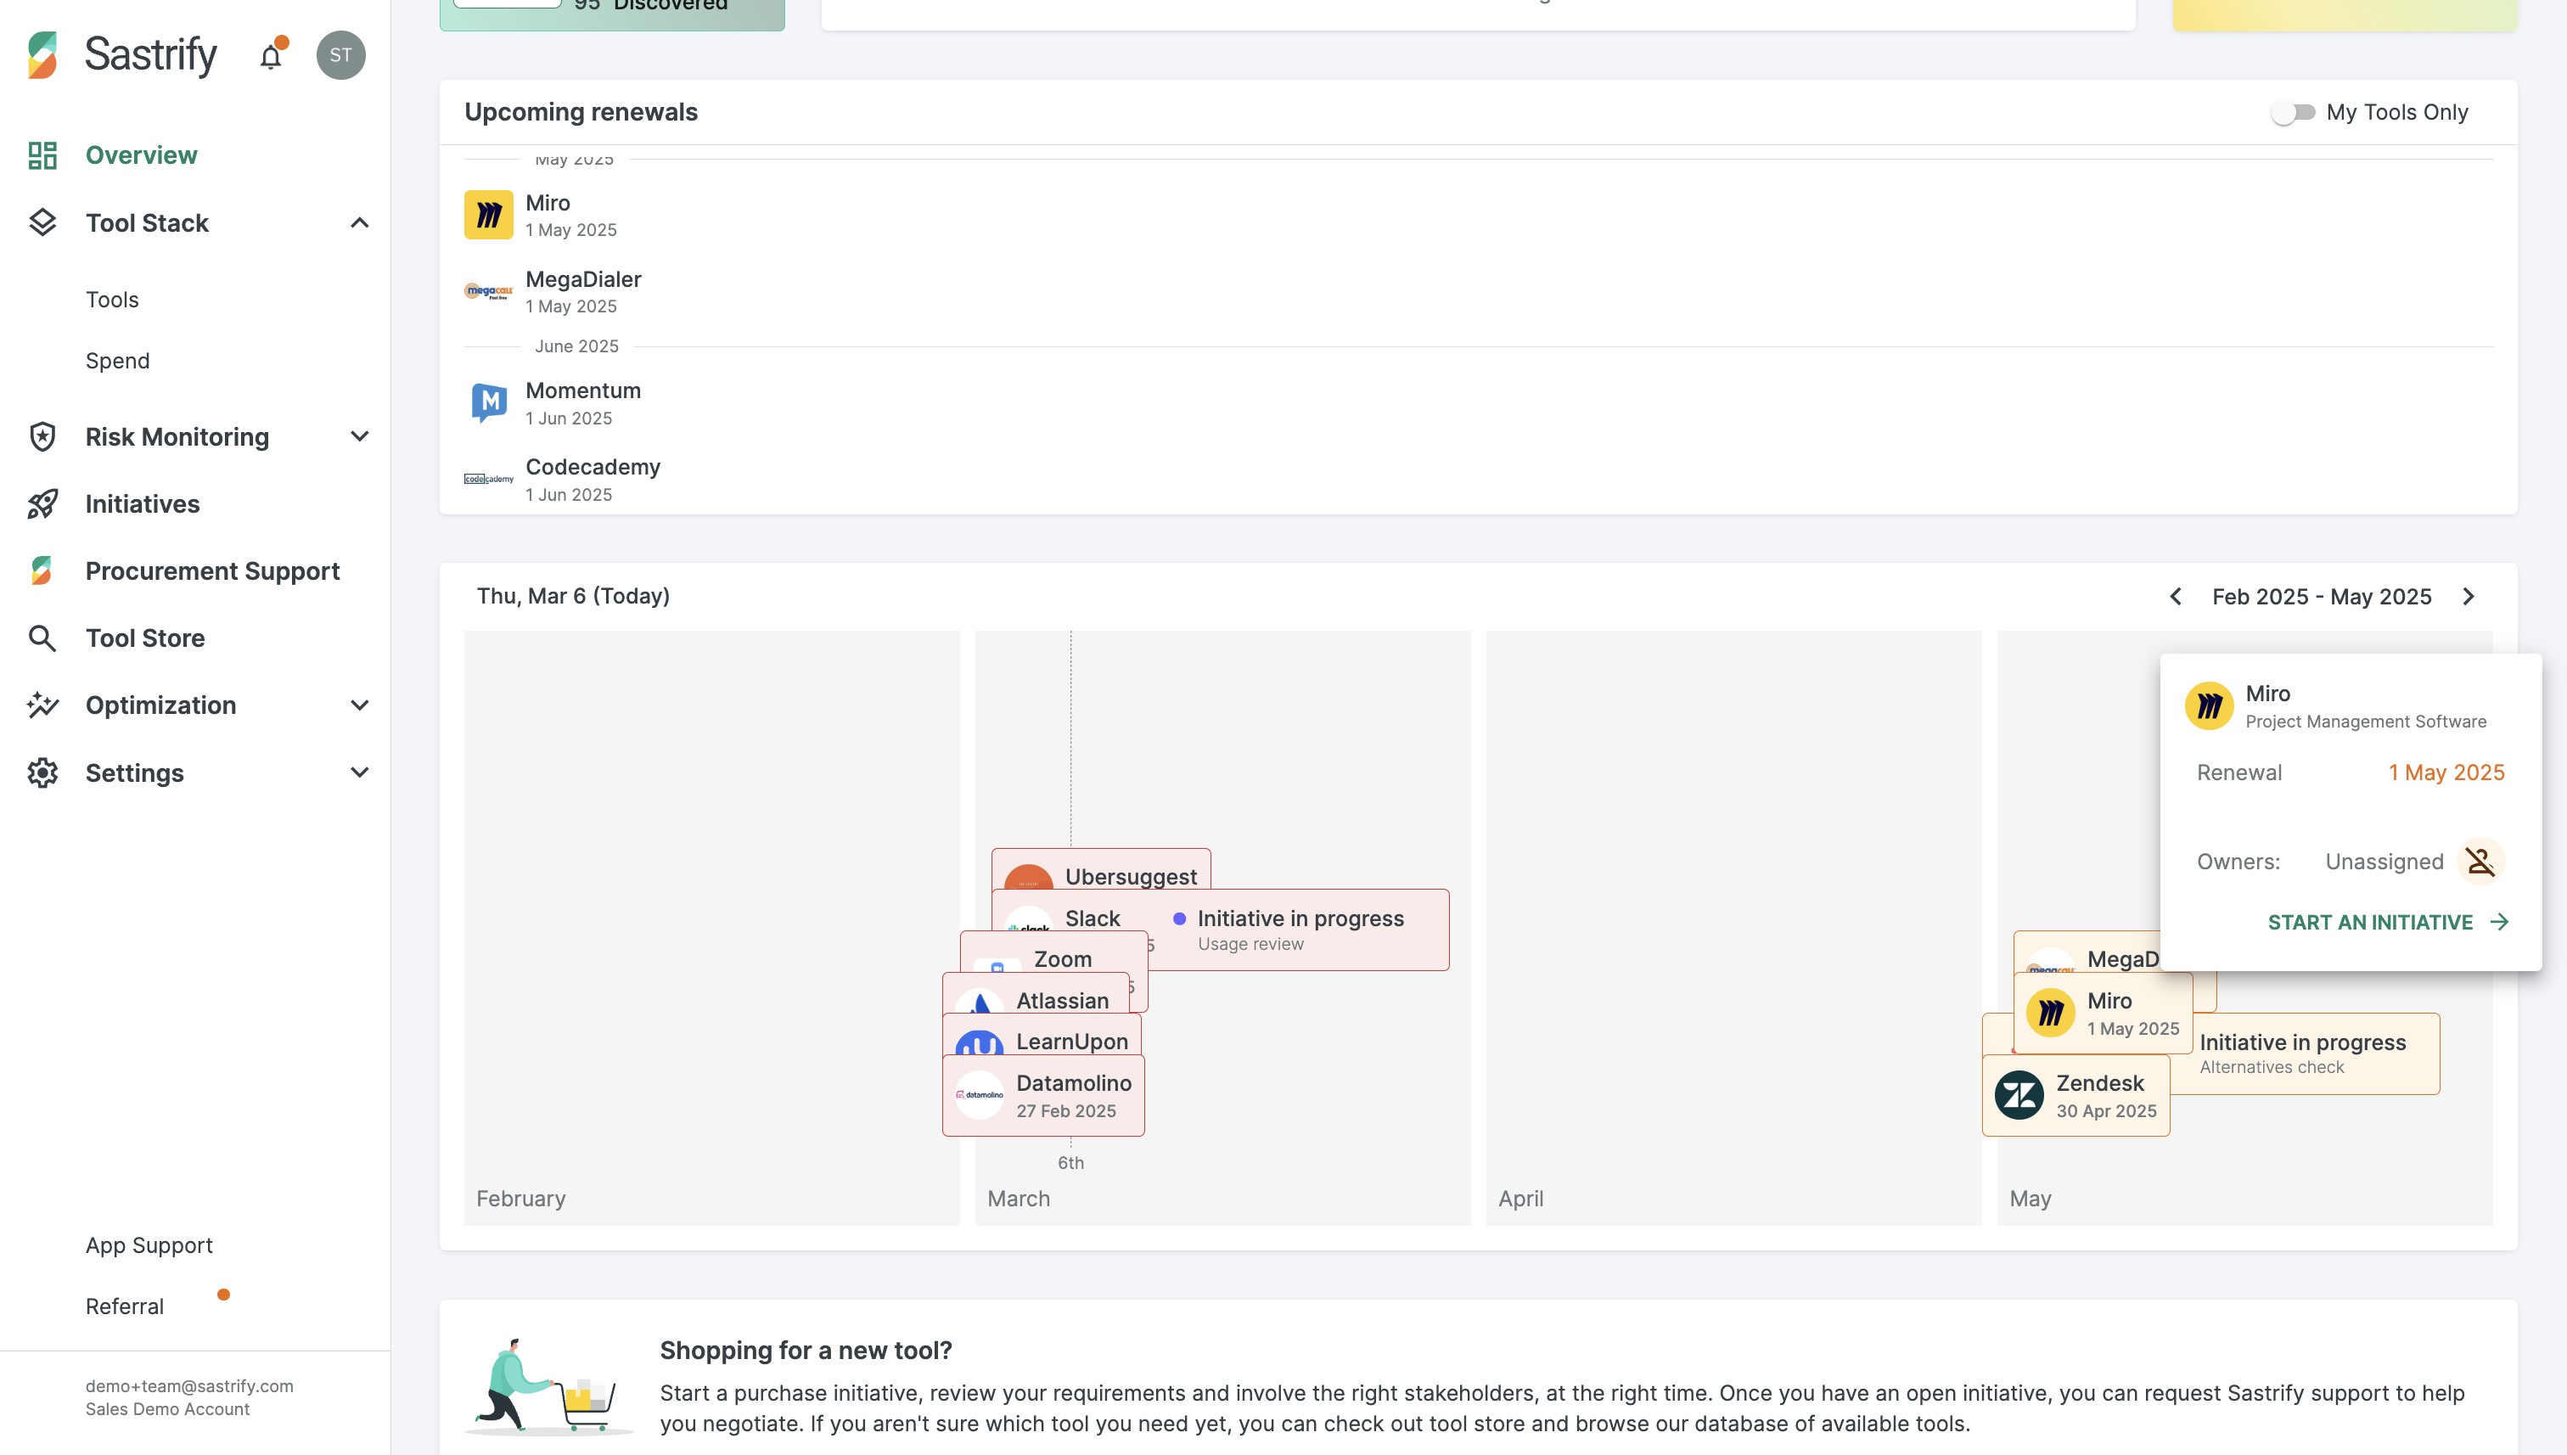Open the Tools submenu item
Screen dimensions: 2567x1455
coord(112,300)
